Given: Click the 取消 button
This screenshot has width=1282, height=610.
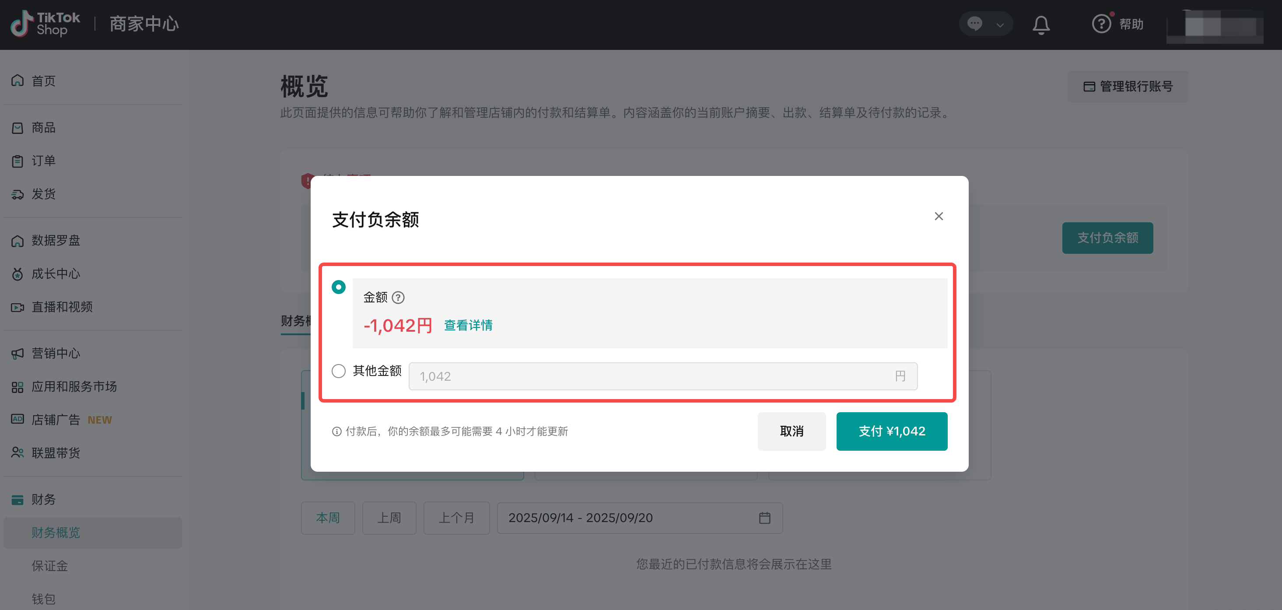Looking at the screenshot, I should click(792, 431).
